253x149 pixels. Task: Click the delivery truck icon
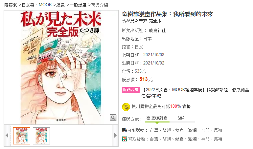(125, 130)
